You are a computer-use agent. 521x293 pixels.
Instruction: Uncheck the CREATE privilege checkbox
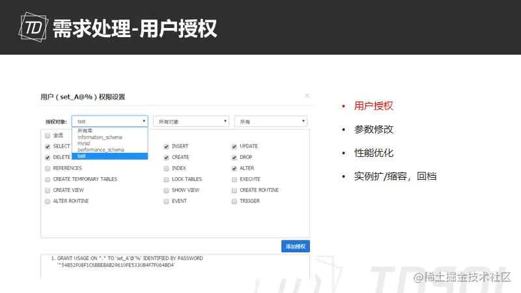coord(166,158)
